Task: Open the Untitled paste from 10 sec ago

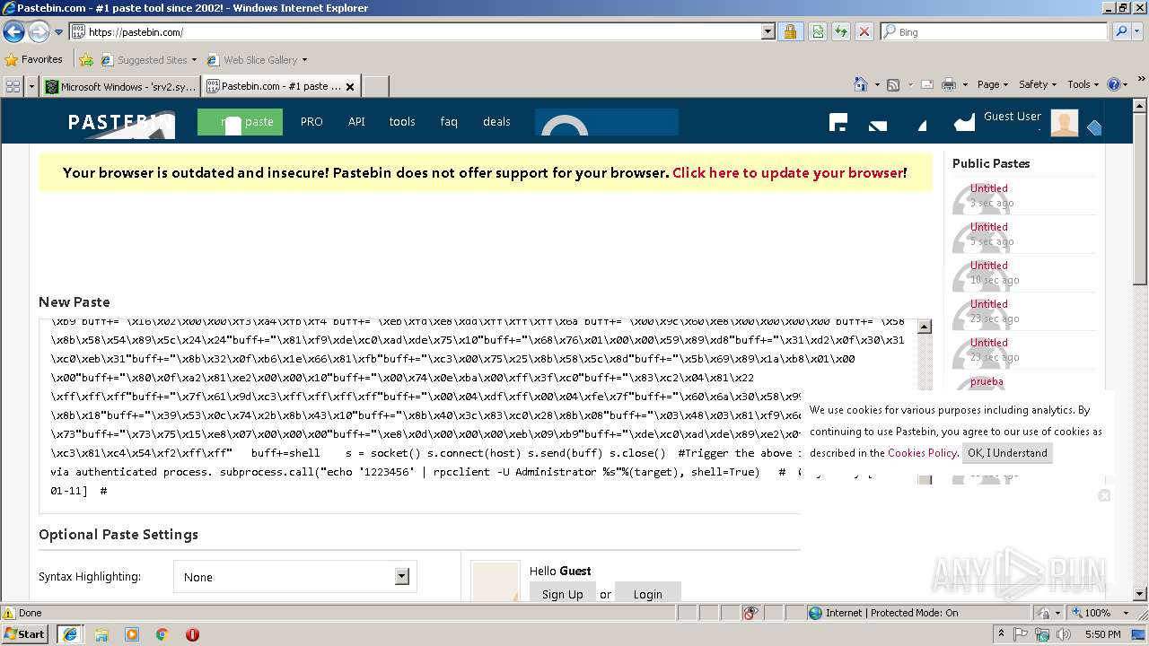Action: [988, 266]
